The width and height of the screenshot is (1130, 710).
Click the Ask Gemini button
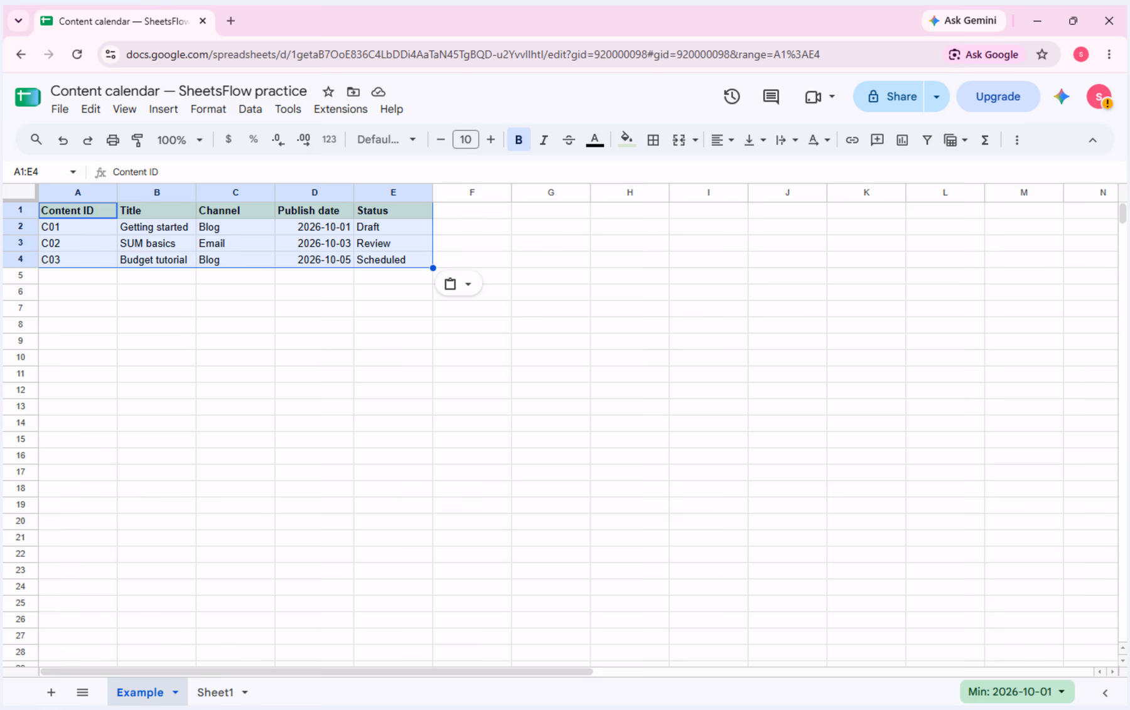pyautogui.click(x=963, y=21)
